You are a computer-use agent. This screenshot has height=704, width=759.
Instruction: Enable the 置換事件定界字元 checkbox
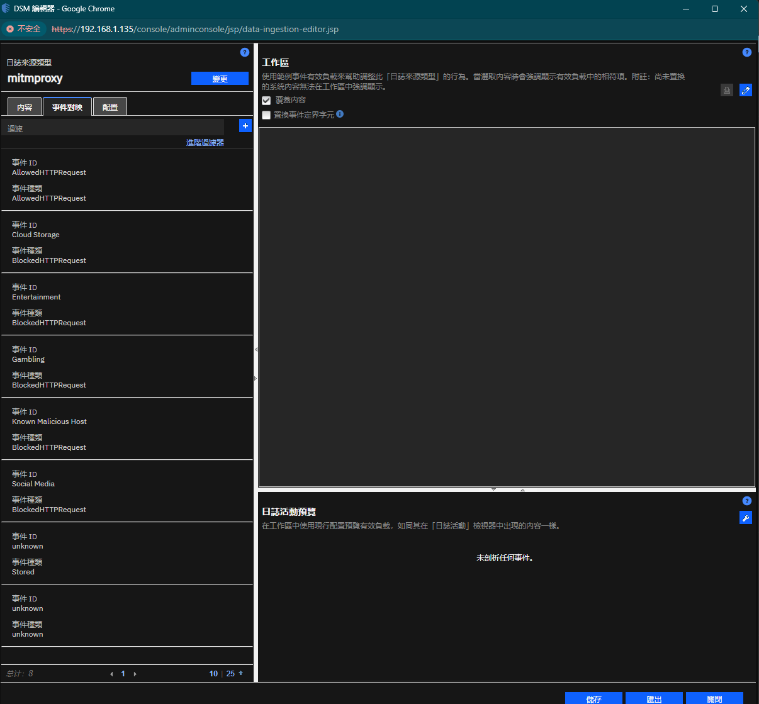tap(266, 115)
